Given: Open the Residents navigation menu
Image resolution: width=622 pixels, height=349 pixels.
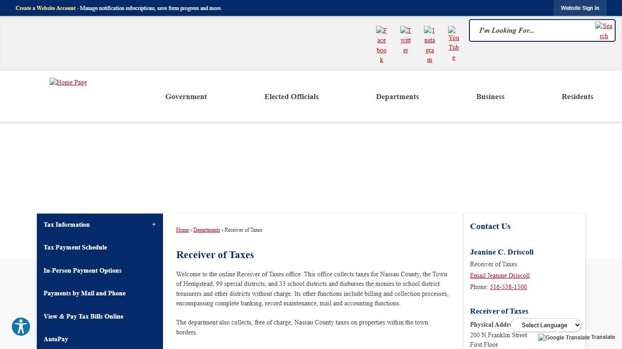Looking at the screenshot, I should [577, 97].
